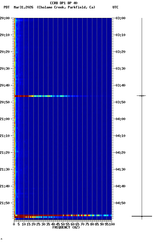Click the 75 Hz frequency tick label

(x=87, y=224)
